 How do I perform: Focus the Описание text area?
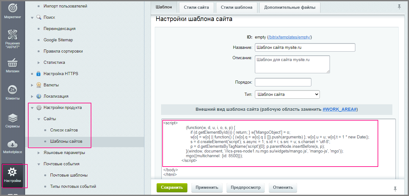tap(292, 64)
